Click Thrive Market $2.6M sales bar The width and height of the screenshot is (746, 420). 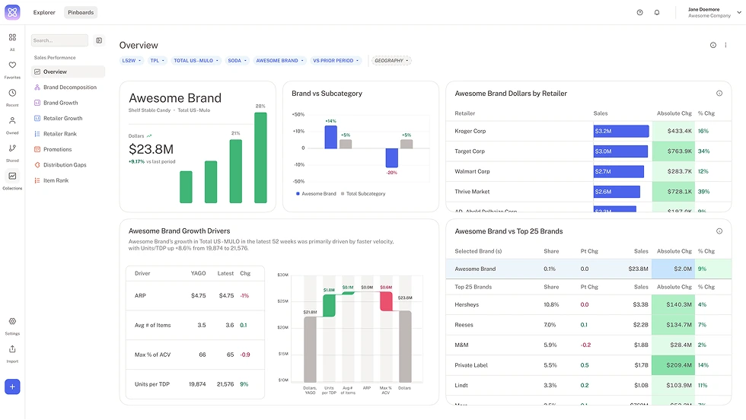pos(617,192)
